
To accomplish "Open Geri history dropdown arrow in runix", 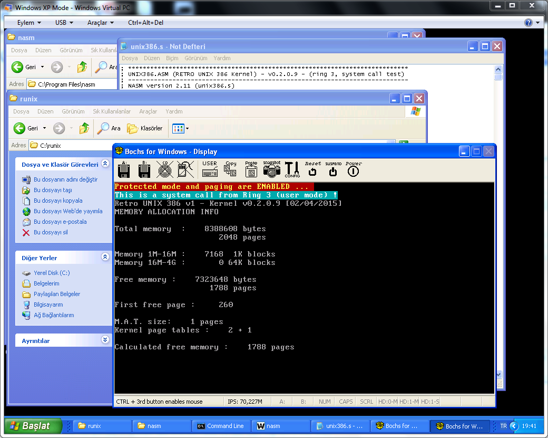I will click(x=44, y=128).
